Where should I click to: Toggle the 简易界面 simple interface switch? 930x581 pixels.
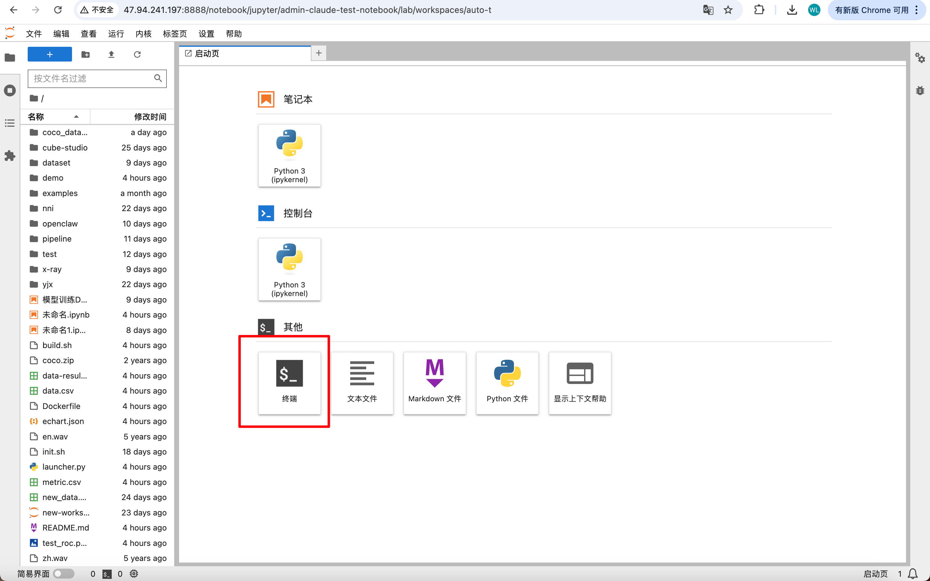64,573
